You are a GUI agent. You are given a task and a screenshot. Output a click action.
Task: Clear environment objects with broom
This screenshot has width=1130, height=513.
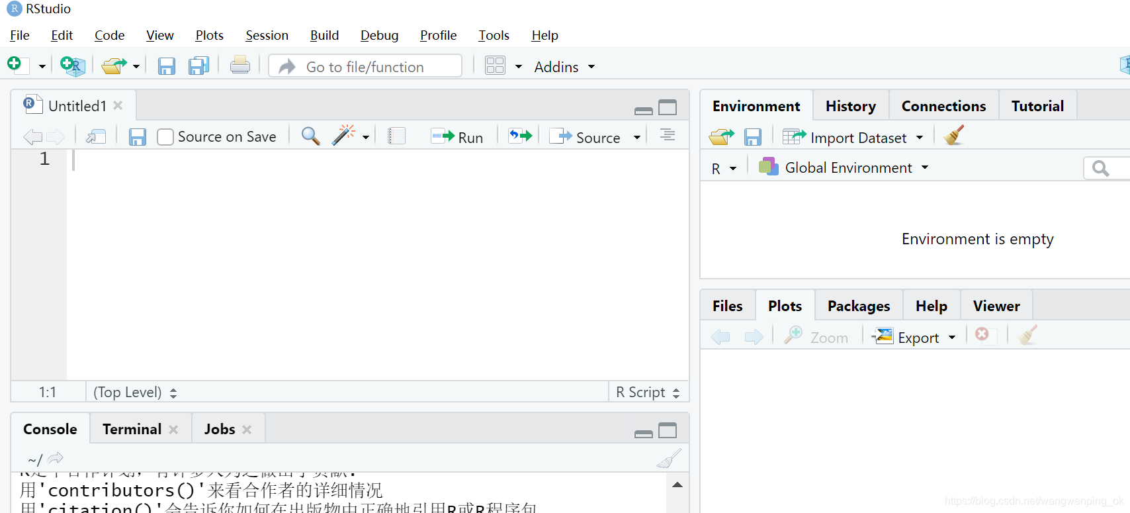(x=954, y=136)
